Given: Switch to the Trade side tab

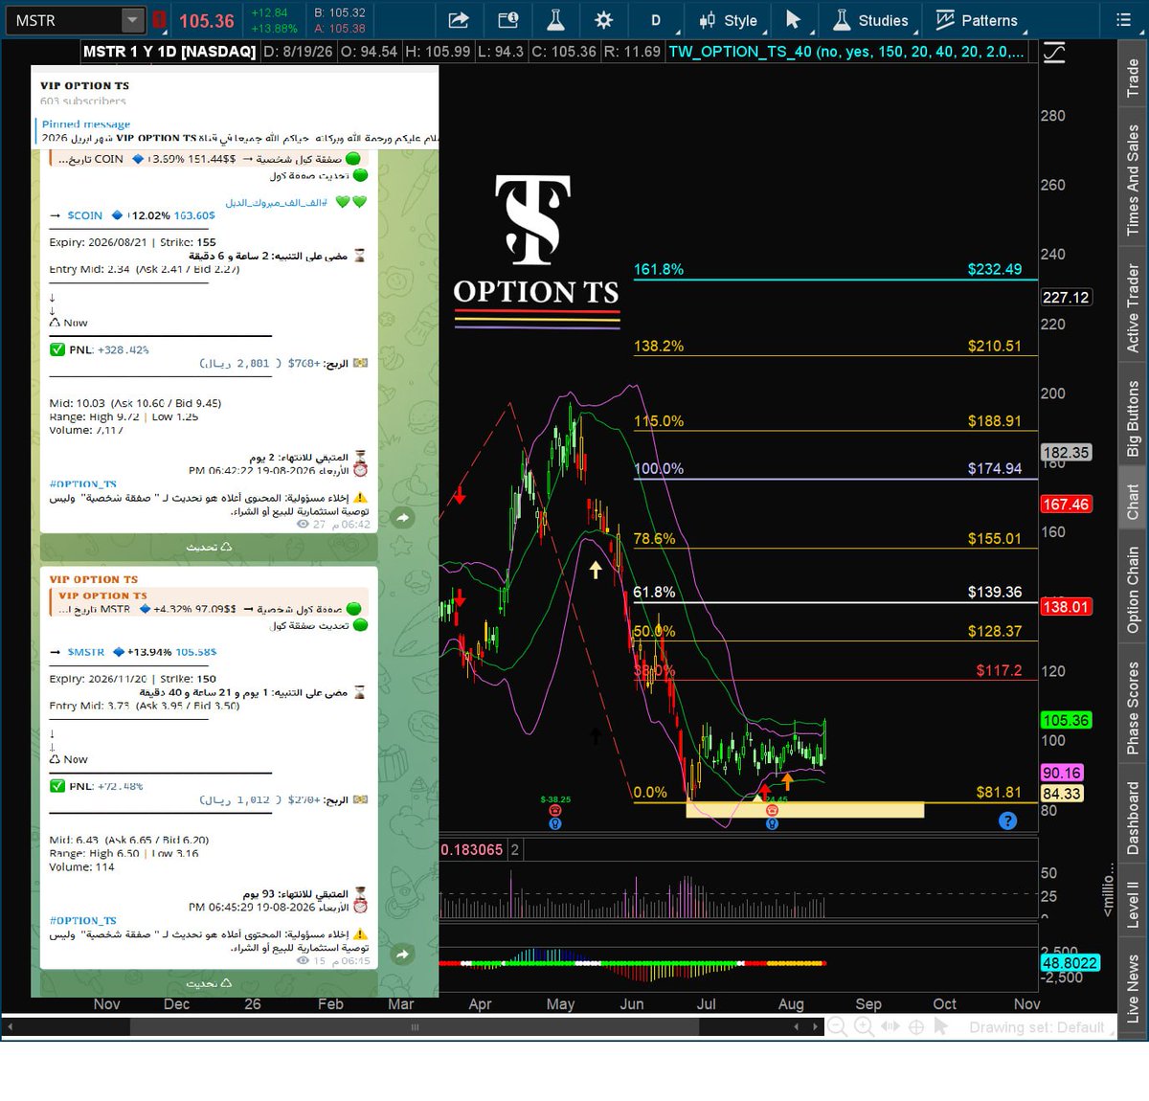Looking at the screenshot, I should pos(1133,77).
